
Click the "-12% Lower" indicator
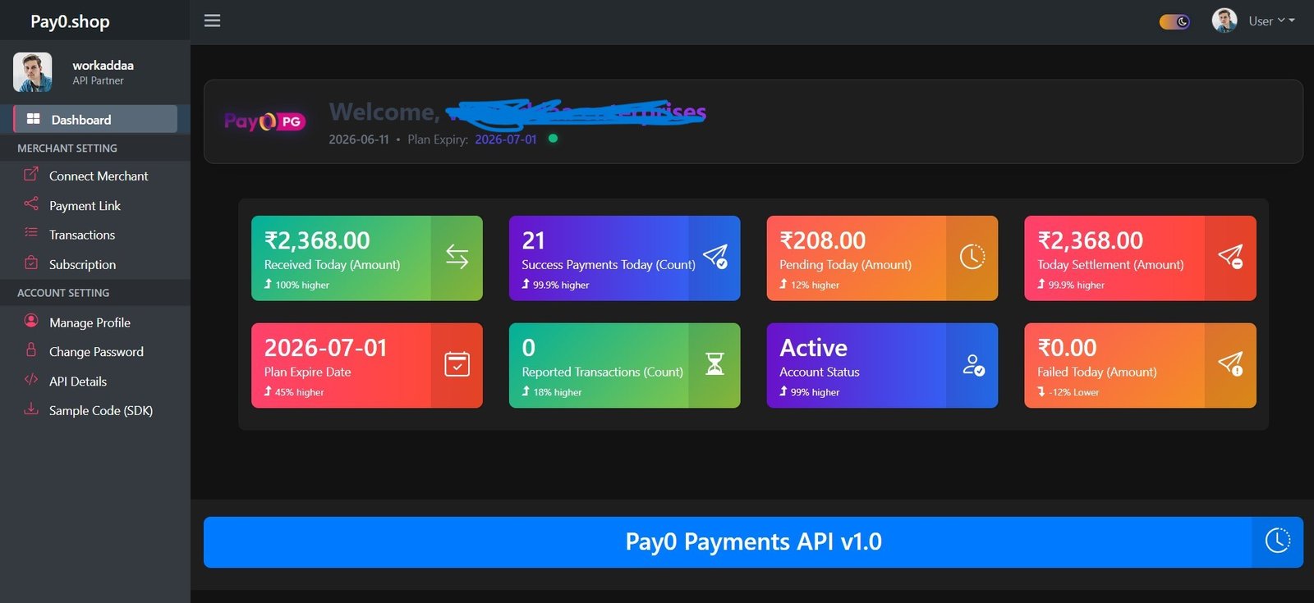click(1073, 392)
